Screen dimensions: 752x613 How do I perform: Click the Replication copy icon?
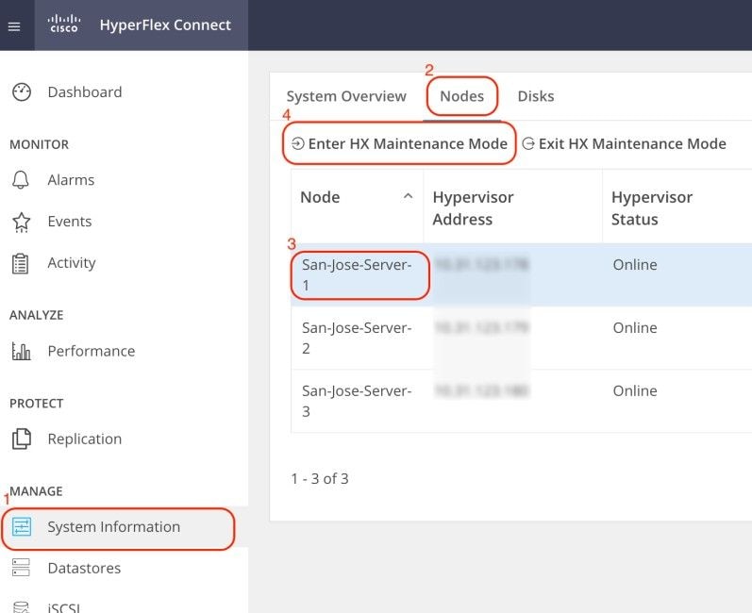click(x=21, y=439)
